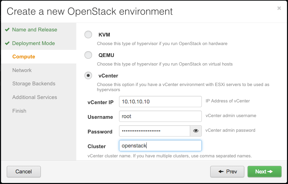The image size is (288, 184).
Task: Open the Deployment Mode step
Action: (x=34, y=43)
